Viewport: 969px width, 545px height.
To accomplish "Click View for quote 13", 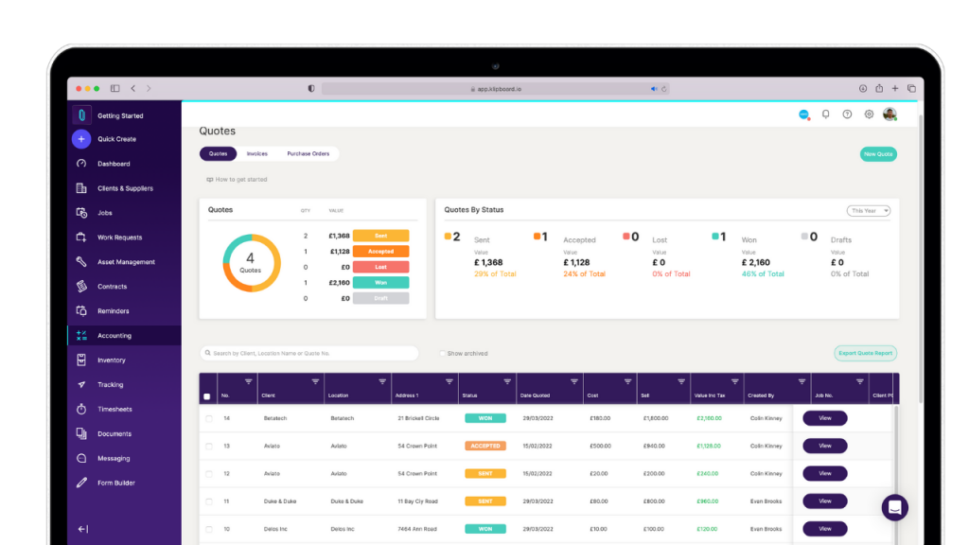I will pos(824,447).
